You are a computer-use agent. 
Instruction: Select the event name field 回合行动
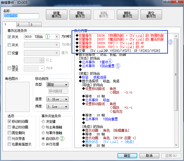pos(21,16)
